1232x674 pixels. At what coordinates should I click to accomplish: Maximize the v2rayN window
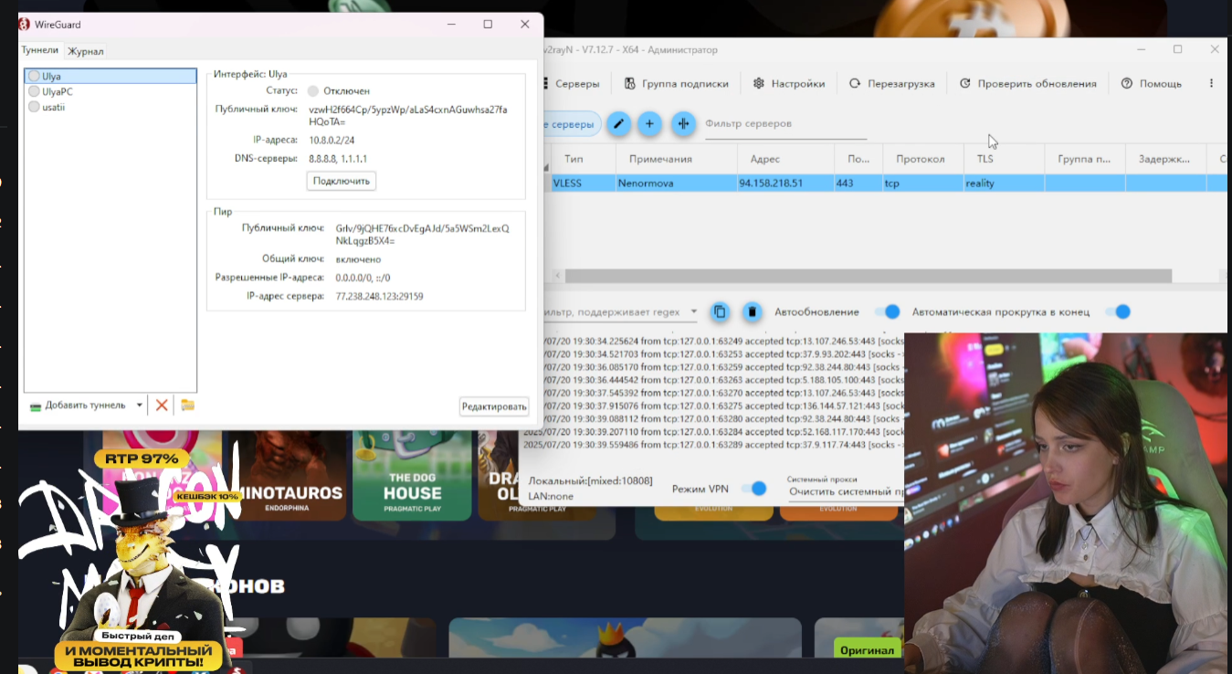[x=1177, y=49]
